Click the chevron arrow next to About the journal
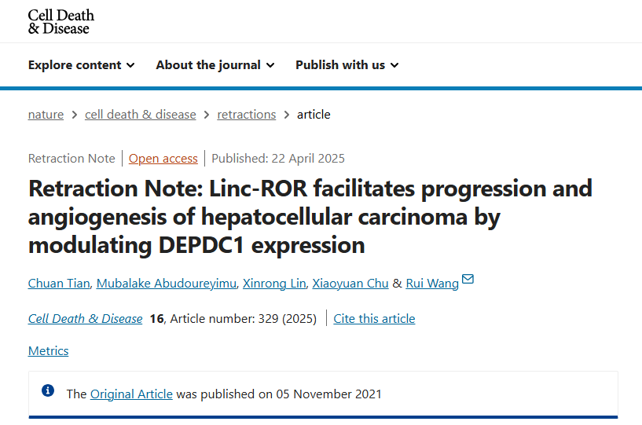The image size is (642, 425). point(270,65)
